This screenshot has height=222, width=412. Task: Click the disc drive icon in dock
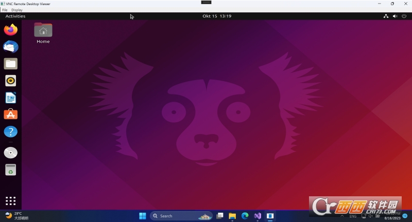tap(10, 153)
